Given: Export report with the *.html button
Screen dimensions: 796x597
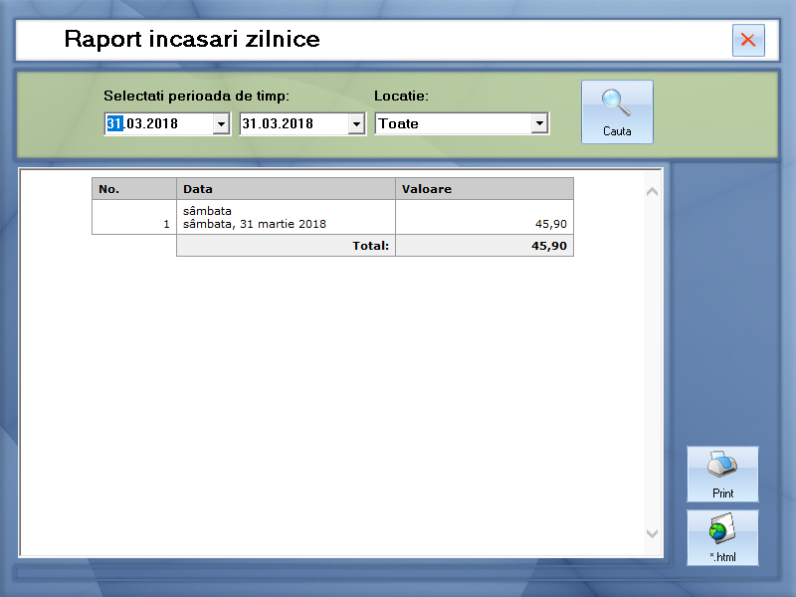Looking at the screenshot, I should coord(722,537).
